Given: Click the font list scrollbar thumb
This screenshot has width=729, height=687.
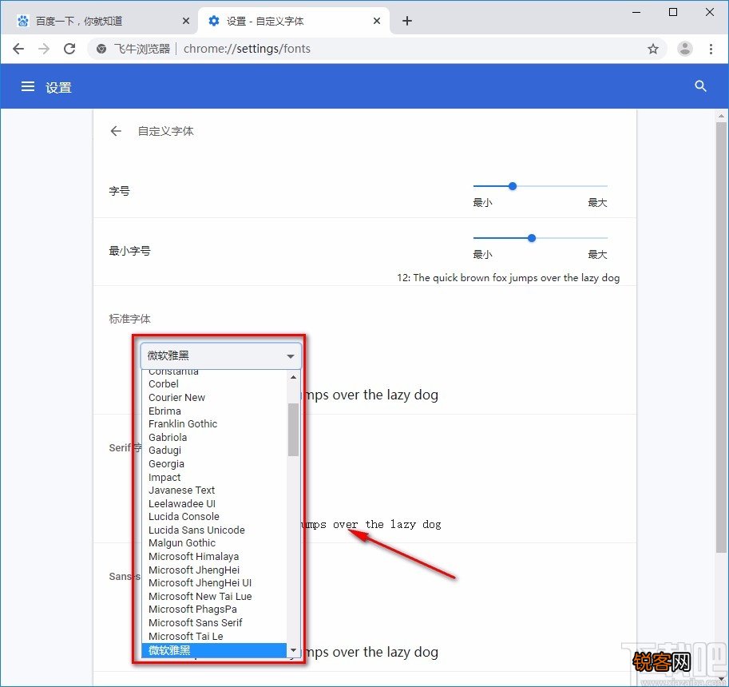Looking at the screenshot, I should point(293,430).
